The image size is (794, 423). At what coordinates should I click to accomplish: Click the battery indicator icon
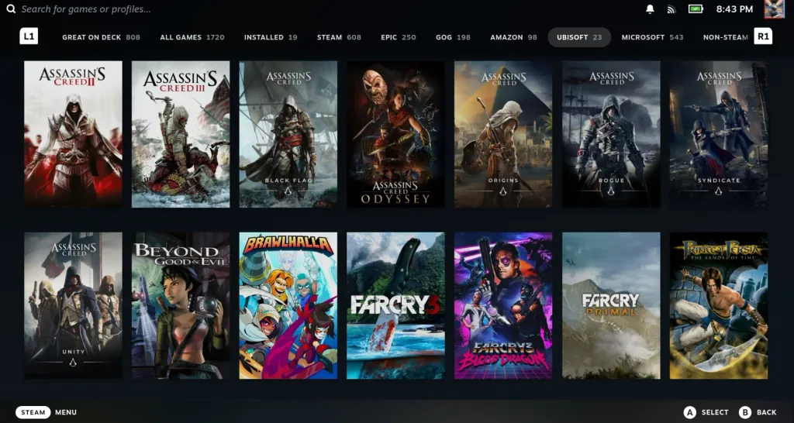(x=696, y=9)
